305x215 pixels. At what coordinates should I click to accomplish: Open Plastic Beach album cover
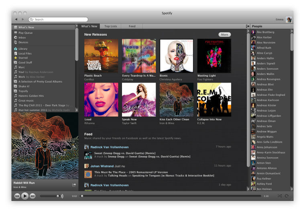(x=101, y=56)
